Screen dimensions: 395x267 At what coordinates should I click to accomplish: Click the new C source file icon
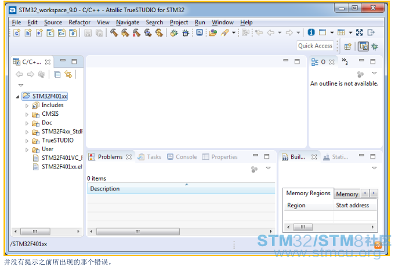(x=17, y=32)
